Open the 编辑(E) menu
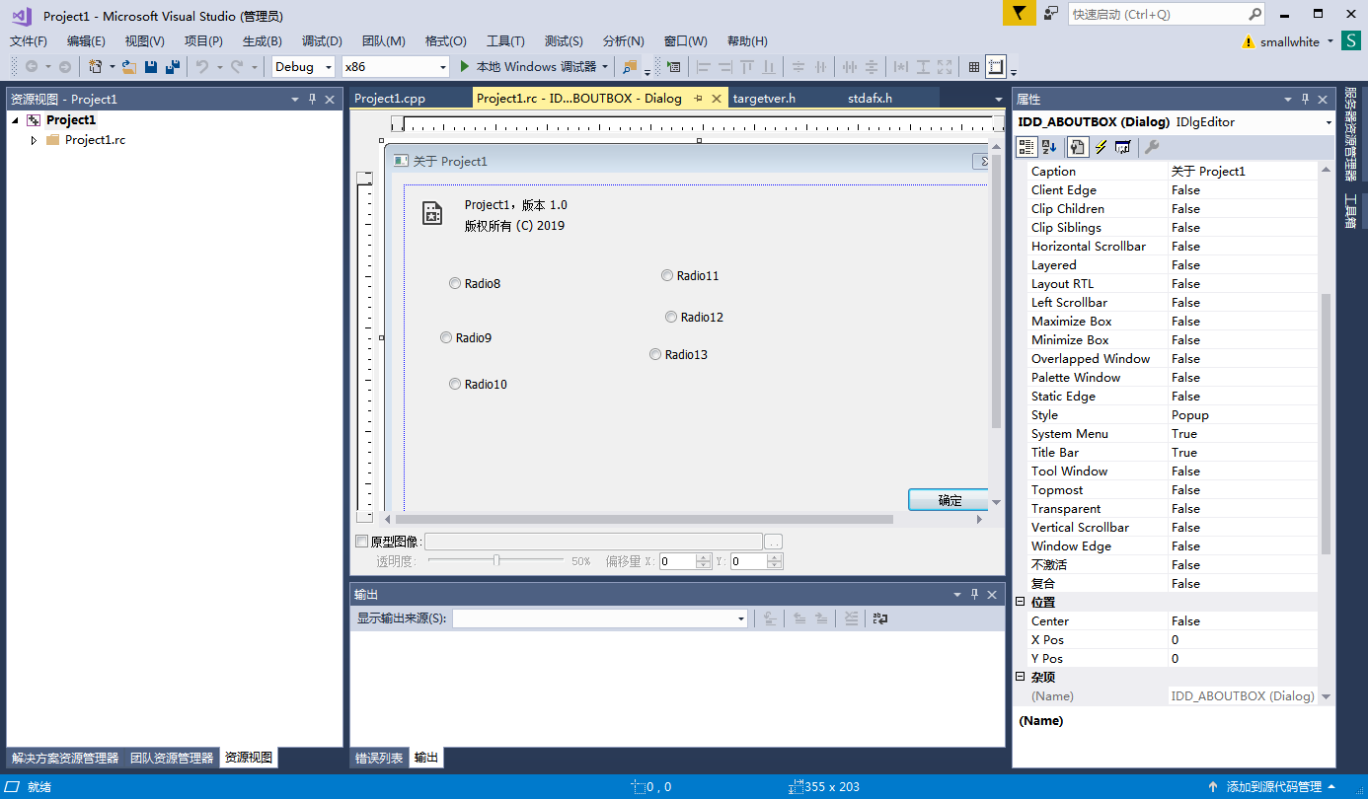 (x=86, y=40)
